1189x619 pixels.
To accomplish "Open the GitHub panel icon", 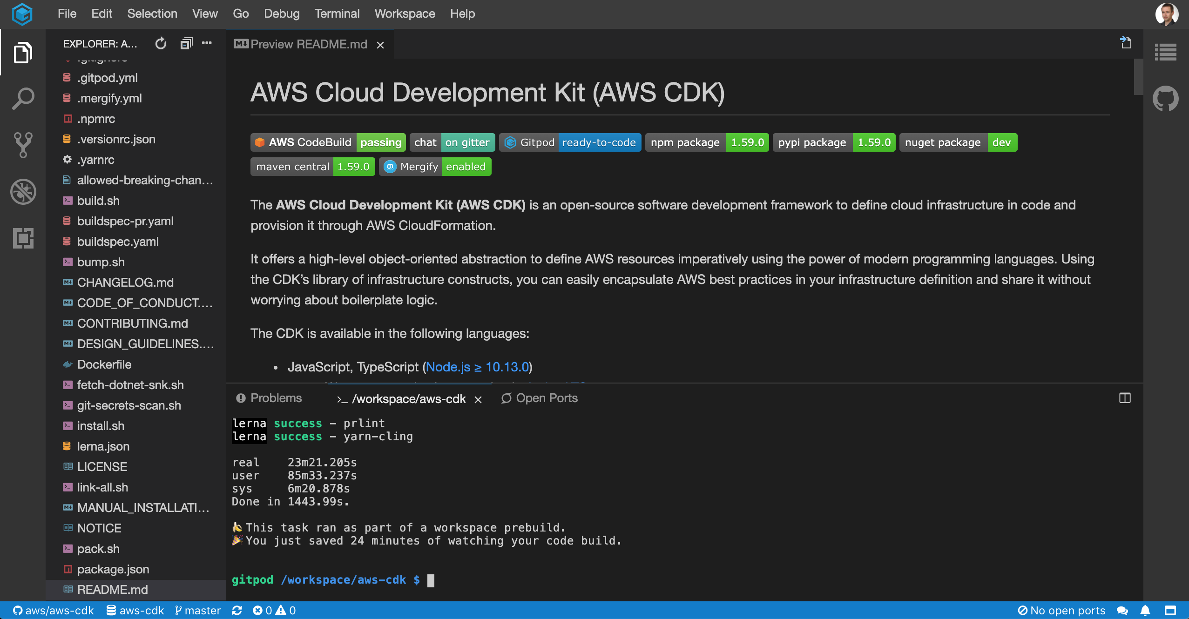I will tap(1165, 99).
